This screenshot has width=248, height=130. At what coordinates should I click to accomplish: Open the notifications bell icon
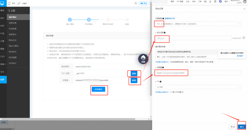pos(210,1)
